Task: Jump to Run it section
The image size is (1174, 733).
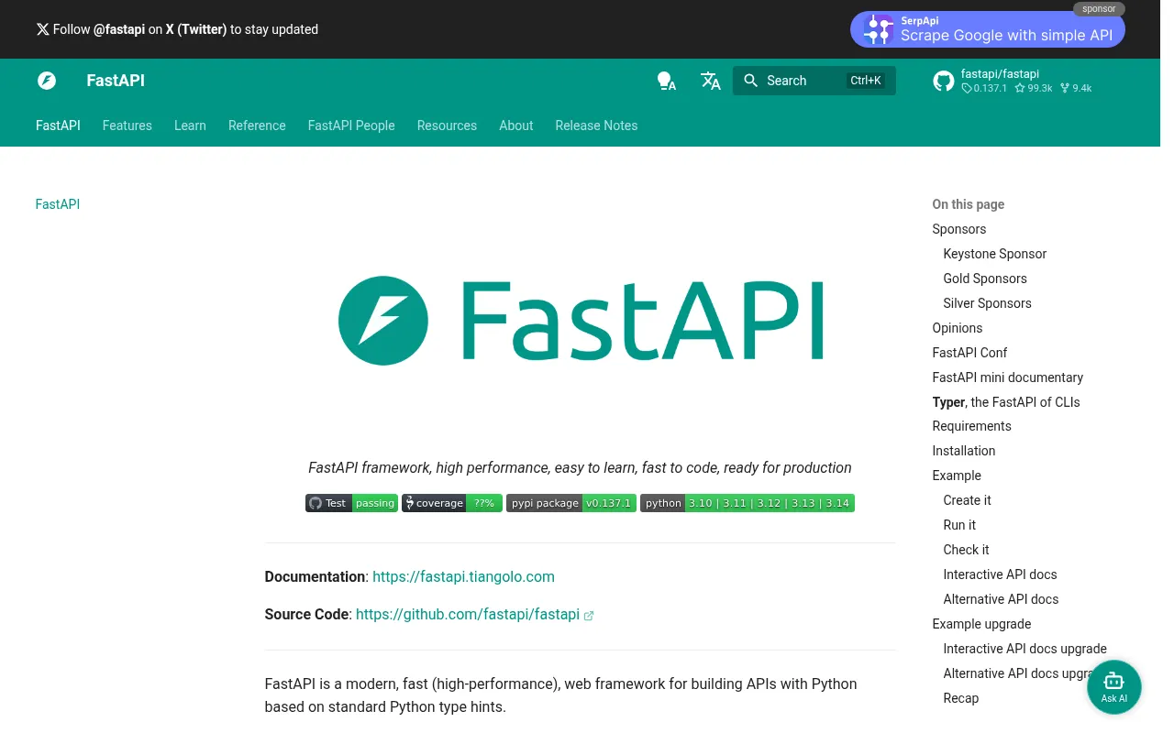Action: pyautogui.click(x=960, y=525)
